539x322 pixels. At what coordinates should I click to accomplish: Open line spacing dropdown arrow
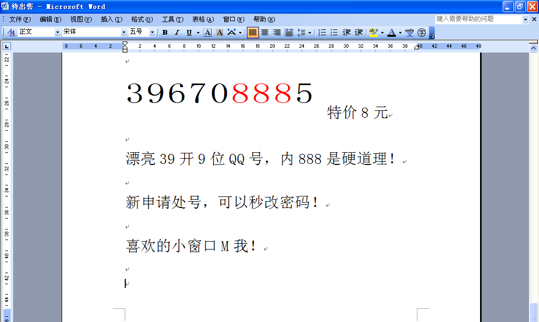point(310,33)
